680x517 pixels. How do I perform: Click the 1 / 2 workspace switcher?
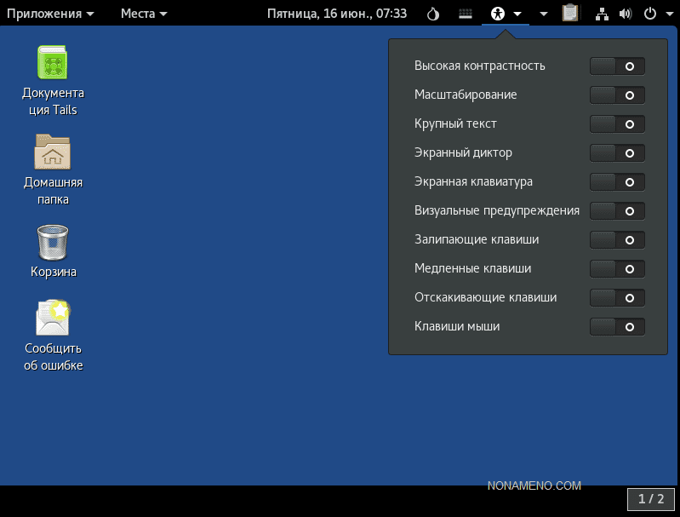[651, 498]
